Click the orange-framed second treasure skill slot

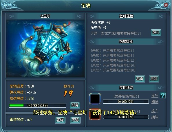pos(95,114)
